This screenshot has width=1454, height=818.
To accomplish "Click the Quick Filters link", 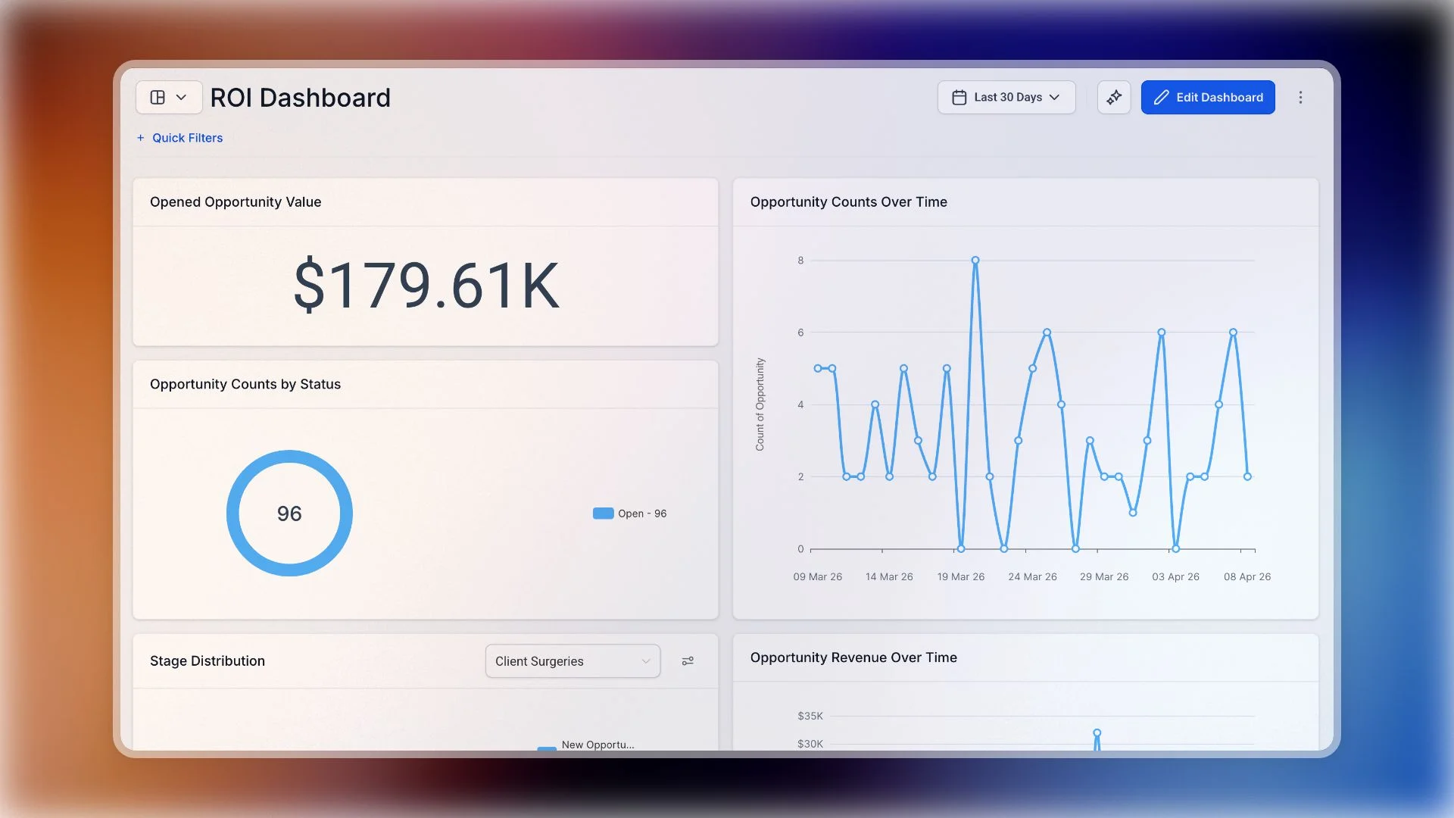I will click(187, 138).
